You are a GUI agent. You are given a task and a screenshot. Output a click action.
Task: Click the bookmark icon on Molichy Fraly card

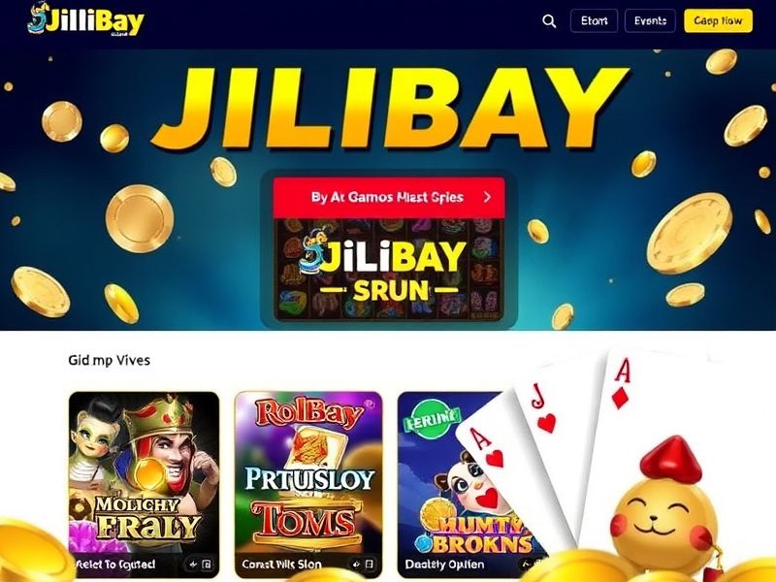pyautogui.click(x=207, y=565)
